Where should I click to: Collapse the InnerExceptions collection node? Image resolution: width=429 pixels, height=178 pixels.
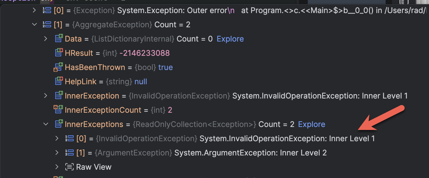(x=46, y=124)
